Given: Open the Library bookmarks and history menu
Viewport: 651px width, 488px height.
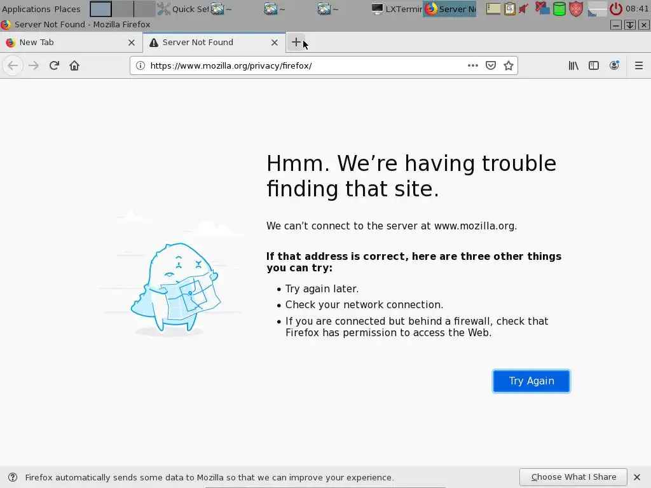Looking at the screenshot, I should tap(573, 65).
